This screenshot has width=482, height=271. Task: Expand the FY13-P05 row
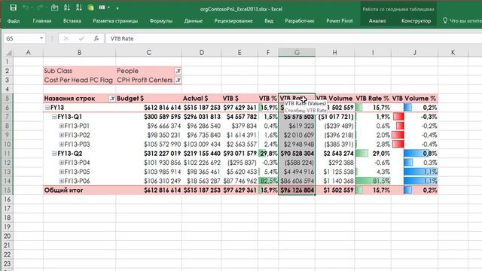(x=62, y=172)
